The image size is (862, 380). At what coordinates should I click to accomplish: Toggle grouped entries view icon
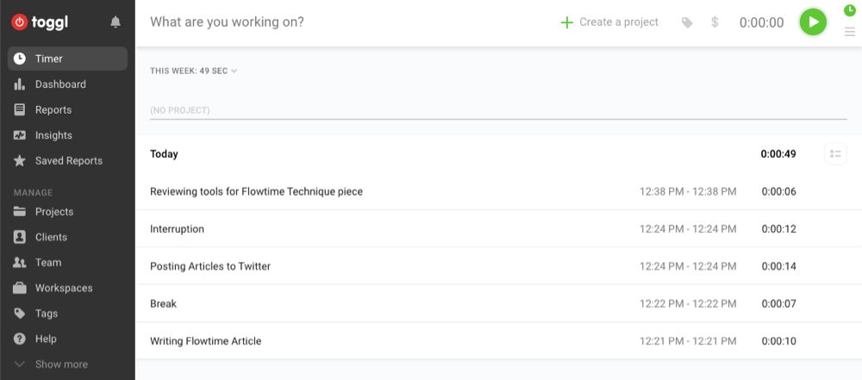pos(835,154)
